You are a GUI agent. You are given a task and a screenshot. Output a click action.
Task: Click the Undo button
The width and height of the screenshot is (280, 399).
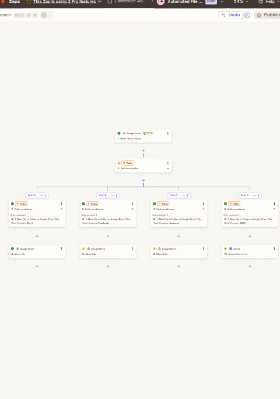230,15
